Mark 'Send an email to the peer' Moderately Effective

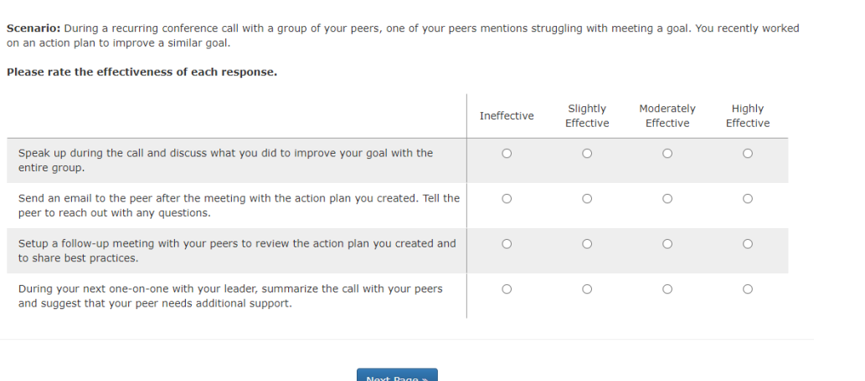[667, 199]
